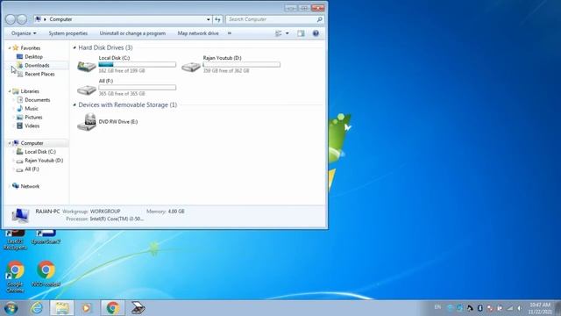This screenshot has height=316, width=561.
Task: Select Desktop under Favorites
Action: pyautogui.click(x=33, y=56)
